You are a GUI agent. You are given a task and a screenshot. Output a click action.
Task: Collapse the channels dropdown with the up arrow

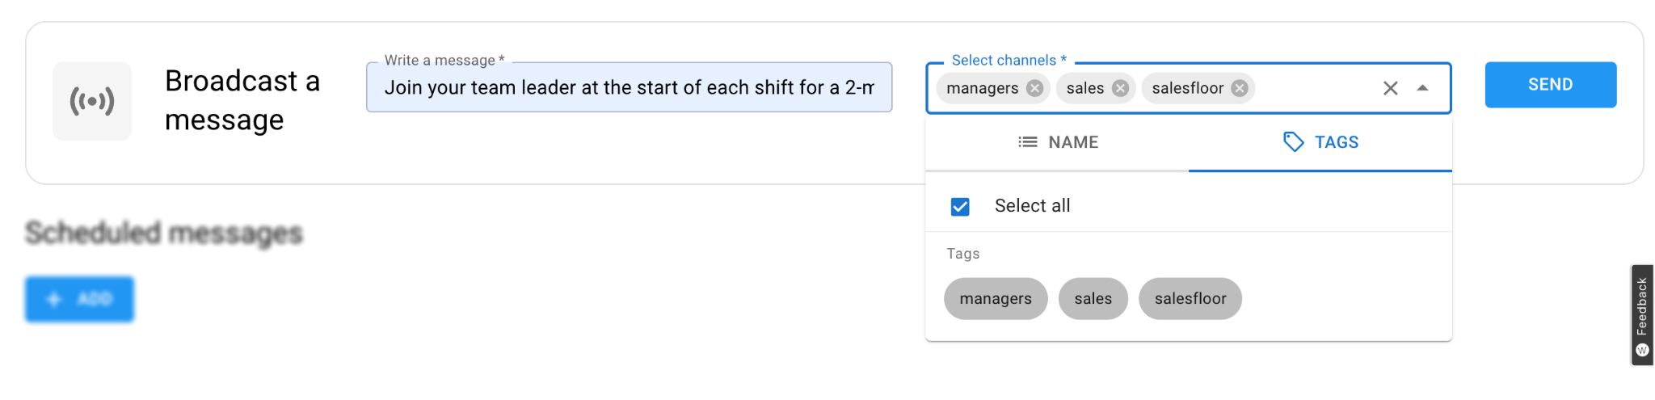click(x=1423, y=88)
